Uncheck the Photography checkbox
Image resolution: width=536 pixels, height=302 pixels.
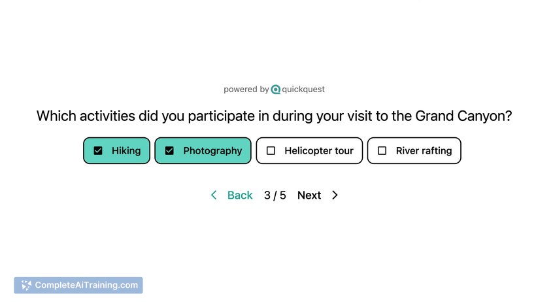tap(169, 151)
